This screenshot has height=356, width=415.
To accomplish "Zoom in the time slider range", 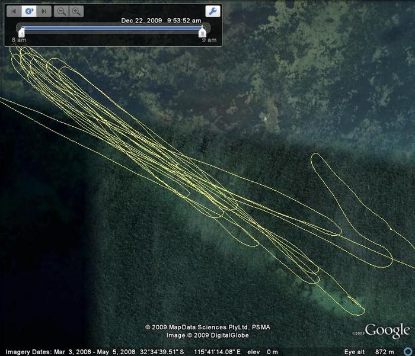I will tap(76, 11).
